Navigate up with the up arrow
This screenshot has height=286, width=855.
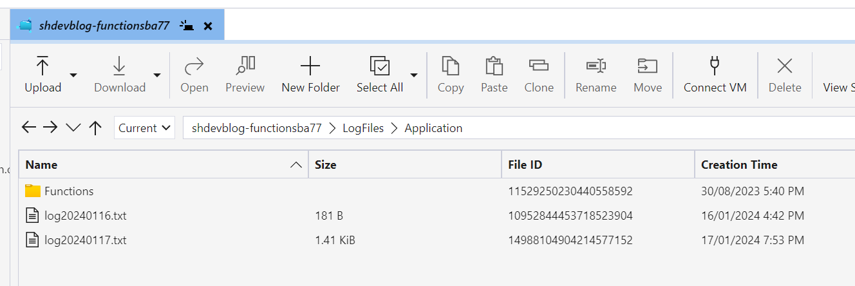tap(95, 128)
